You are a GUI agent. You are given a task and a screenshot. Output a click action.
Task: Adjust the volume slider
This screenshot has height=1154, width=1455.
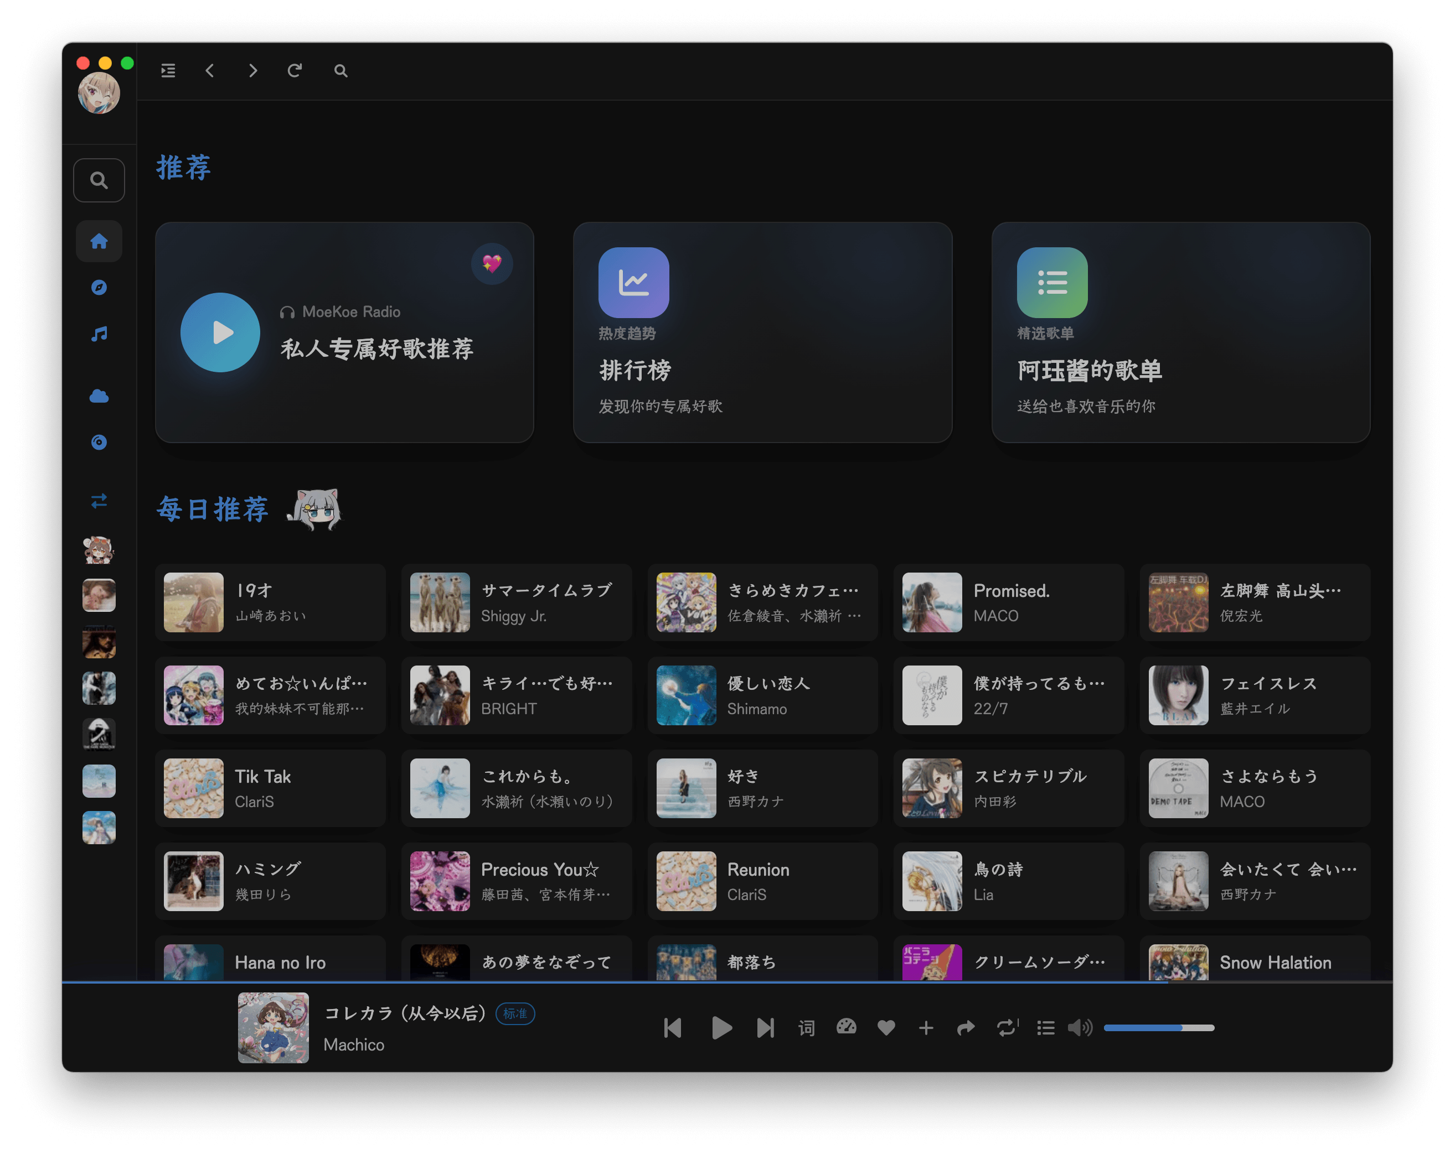(1159, 1028)
